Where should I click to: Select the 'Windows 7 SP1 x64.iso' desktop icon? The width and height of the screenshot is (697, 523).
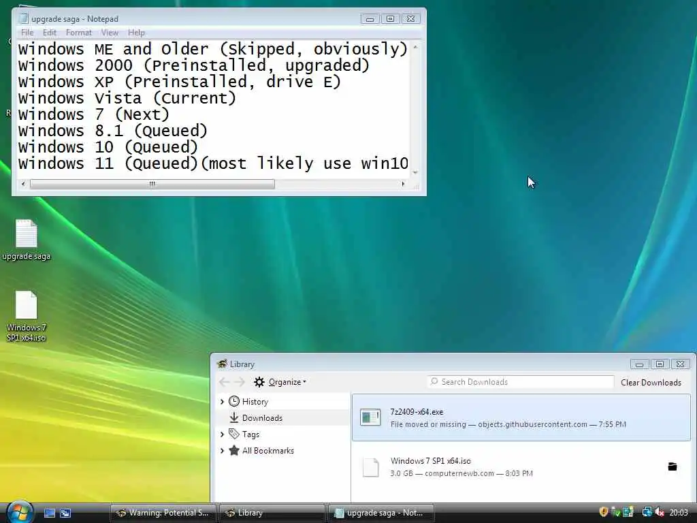pyautogui.click(x=27, y=316)
